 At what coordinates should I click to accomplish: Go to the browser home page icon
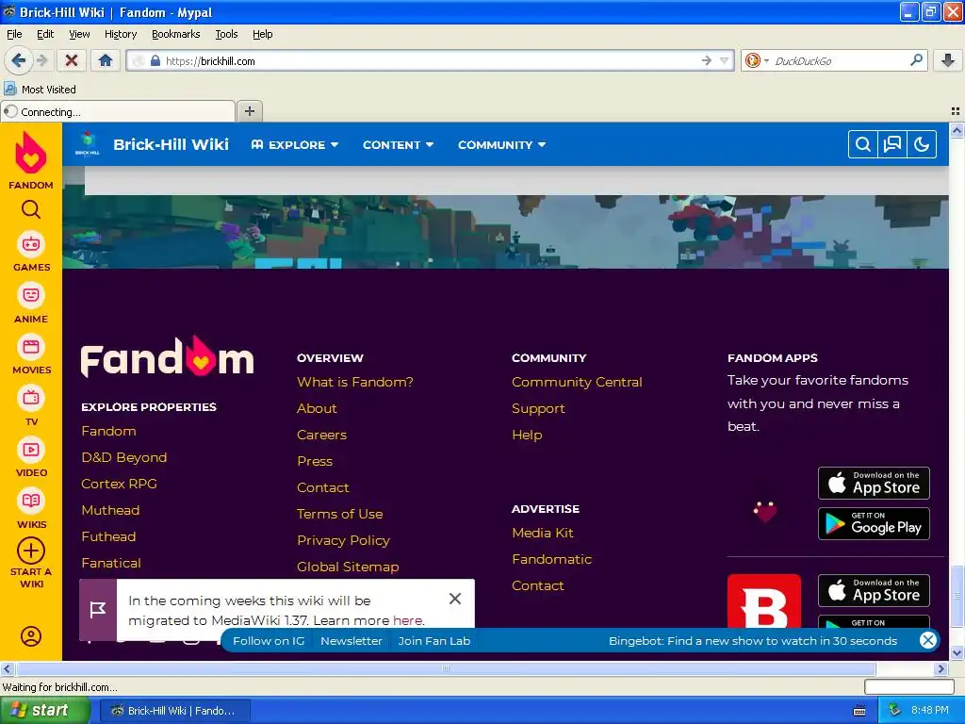click(x=106, y=60)
